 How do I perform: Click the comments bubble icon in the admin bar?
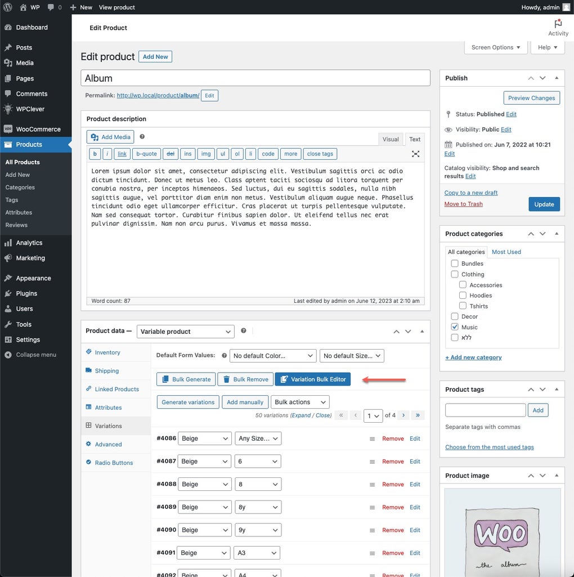pyautogui.click(x=50, y=7)
